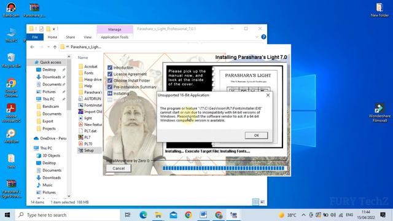
Task: Select Music in the navigation pane
Action: coord(47,185)
